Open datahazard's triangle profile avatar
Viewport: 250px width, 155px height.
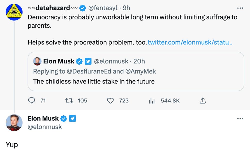(x=14, y=12)
